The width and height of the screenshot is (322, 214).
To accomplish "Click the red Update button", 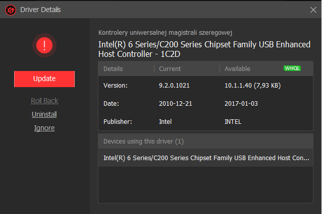I will click(44, 79).
